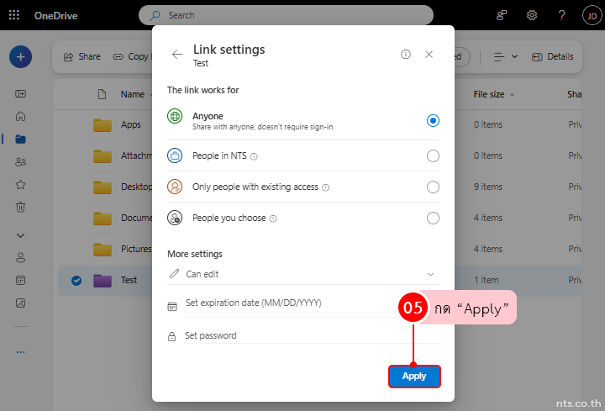
Task: Open the Desktop folder row
Action: 136,187
